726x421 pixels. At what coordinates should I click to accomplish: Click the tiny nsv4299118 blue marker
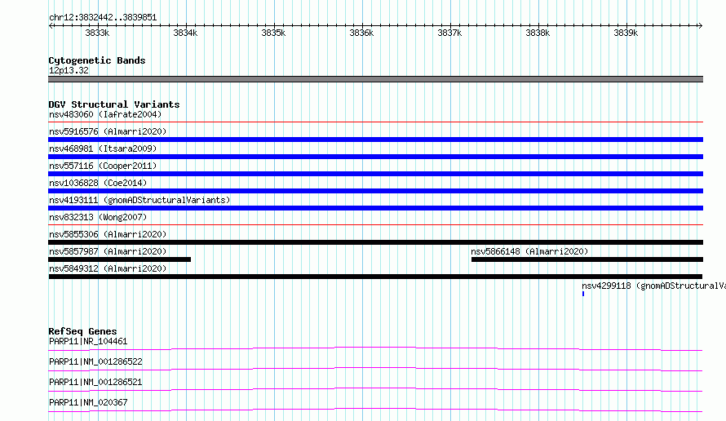click(583, 294)
